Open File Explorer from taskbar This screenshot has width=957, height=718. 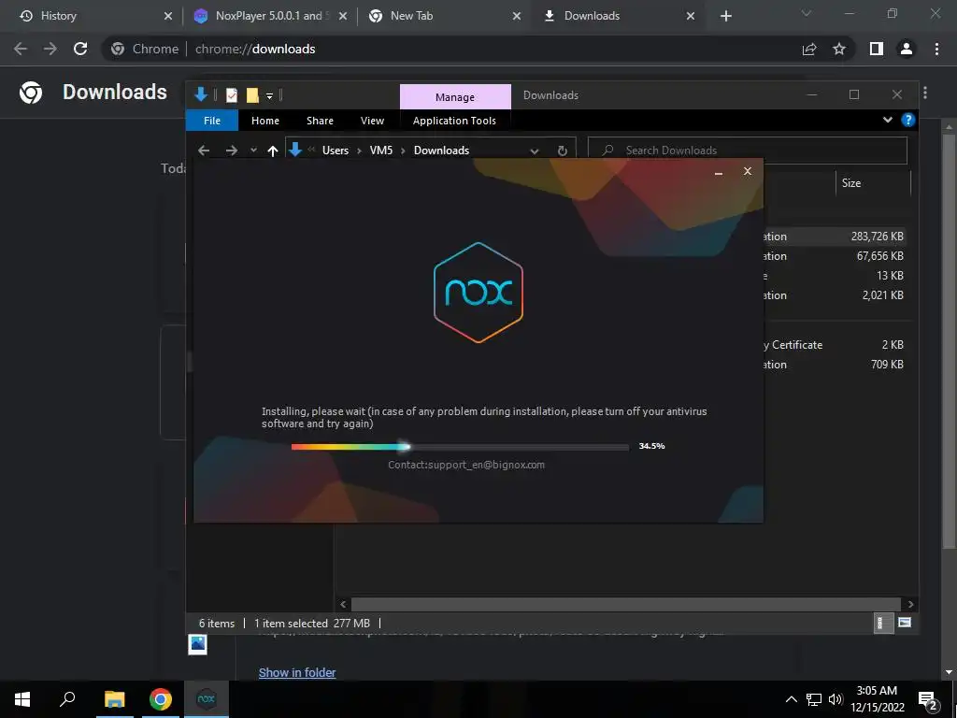pos(114,699)
